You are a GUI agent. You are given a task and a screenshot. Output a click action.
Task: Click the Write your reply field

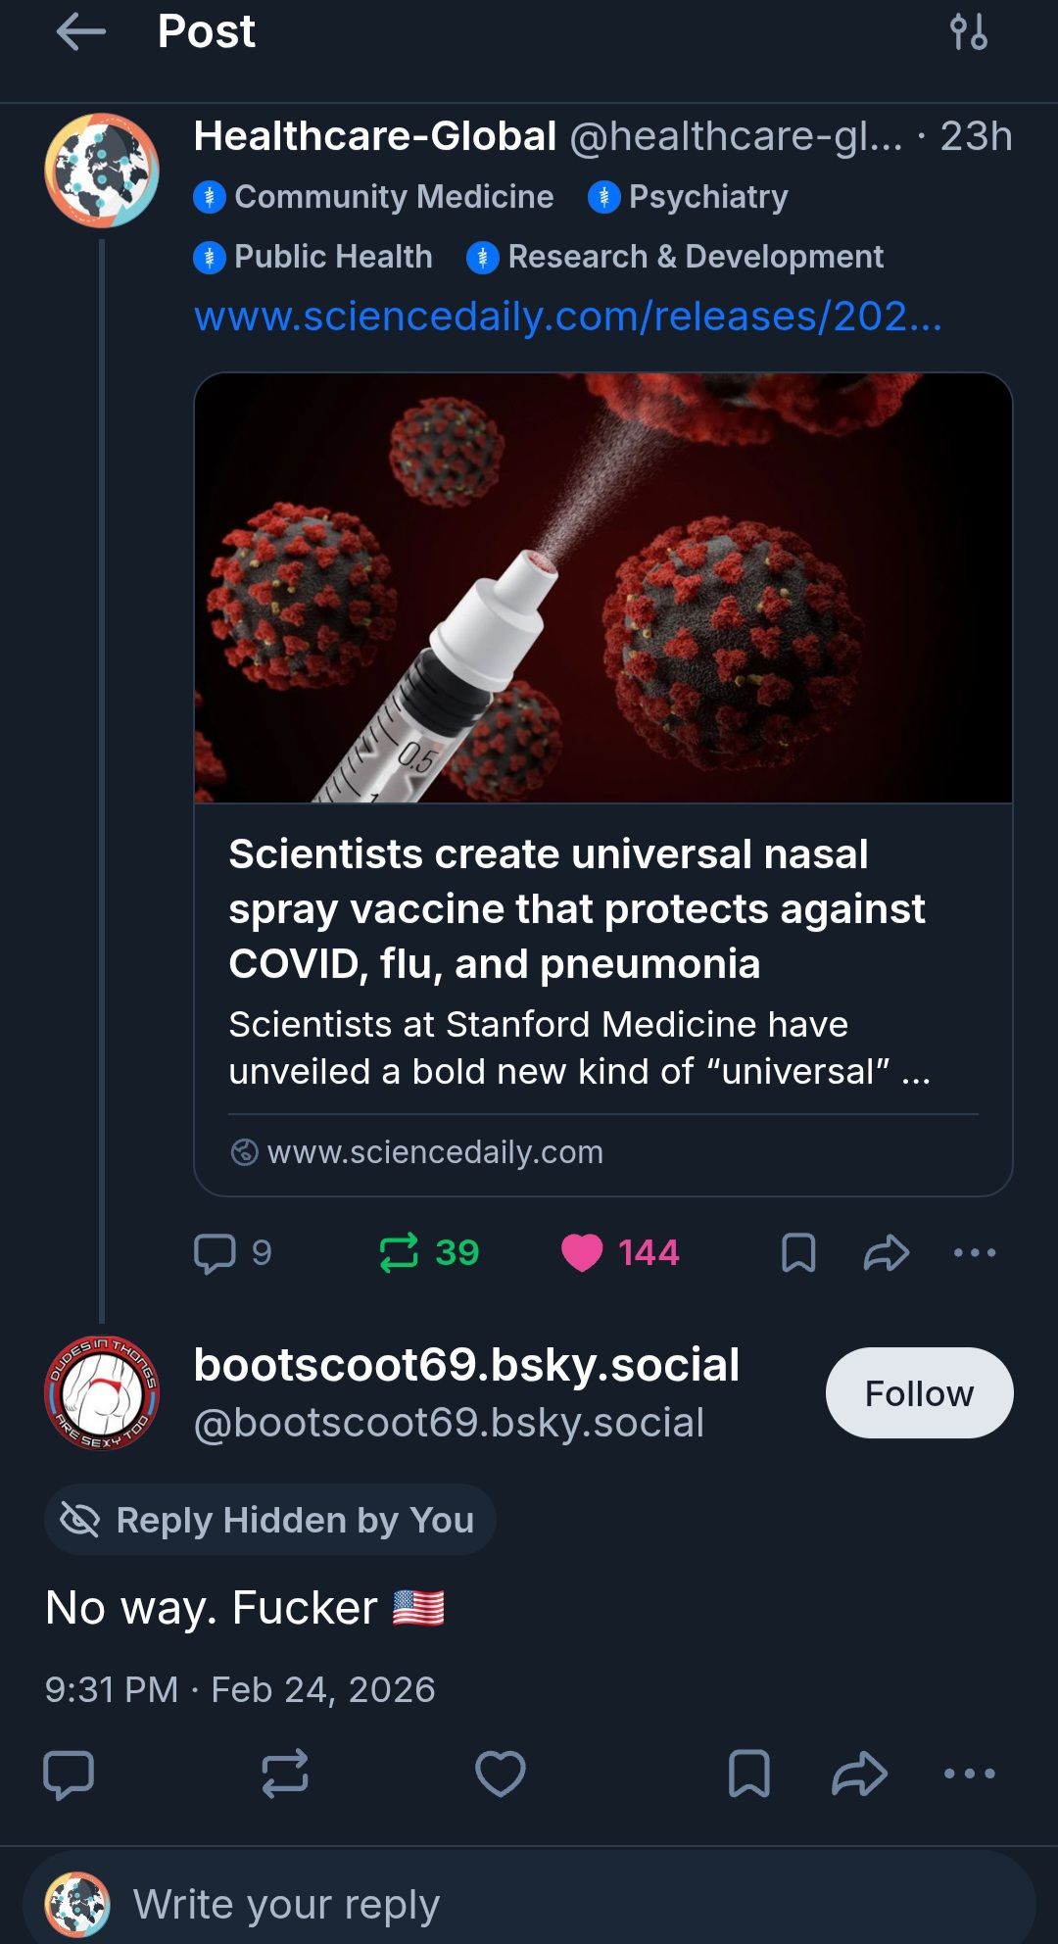(x=529, y=1904)
